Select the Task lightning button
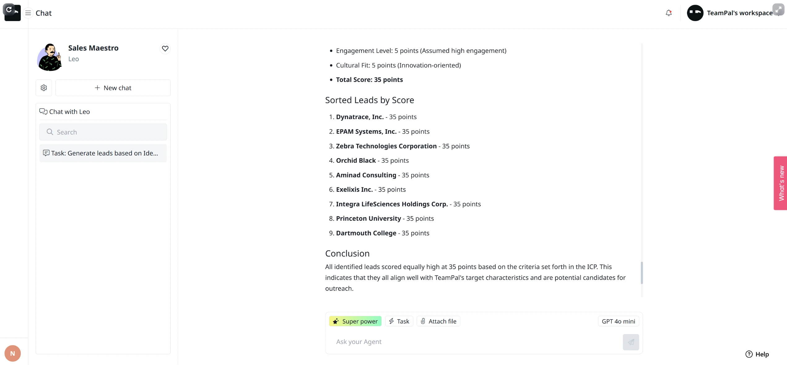 pos(399,321)
